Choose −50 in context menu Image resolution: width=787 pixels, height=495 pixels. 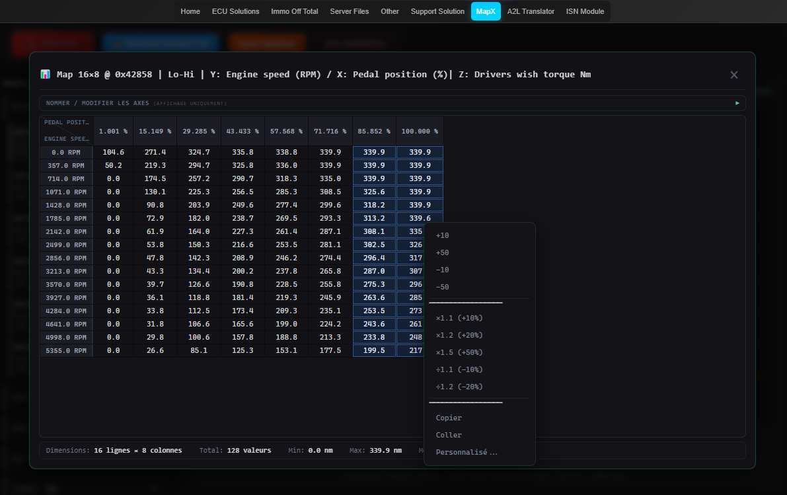pos(479,287)
